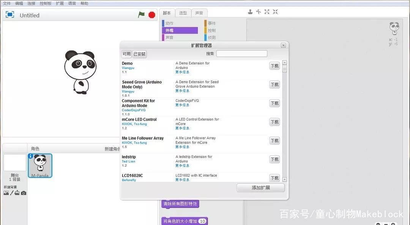Open 更多信息 for LCD1602IIC extension

click(x=182, y=180)
